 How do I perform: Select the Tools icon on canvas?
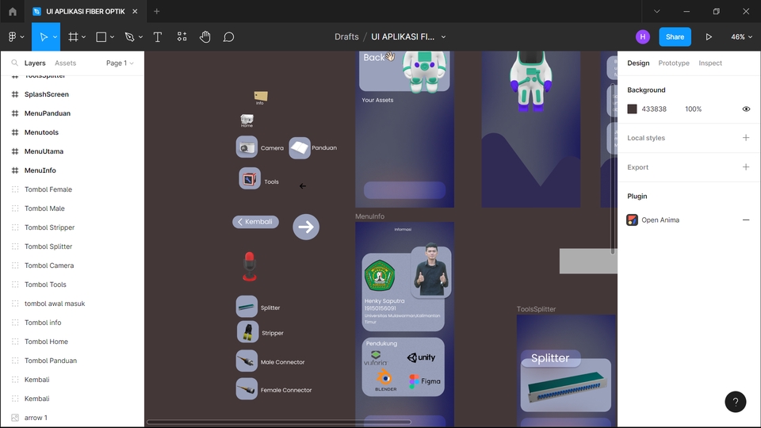coord(250,178)
